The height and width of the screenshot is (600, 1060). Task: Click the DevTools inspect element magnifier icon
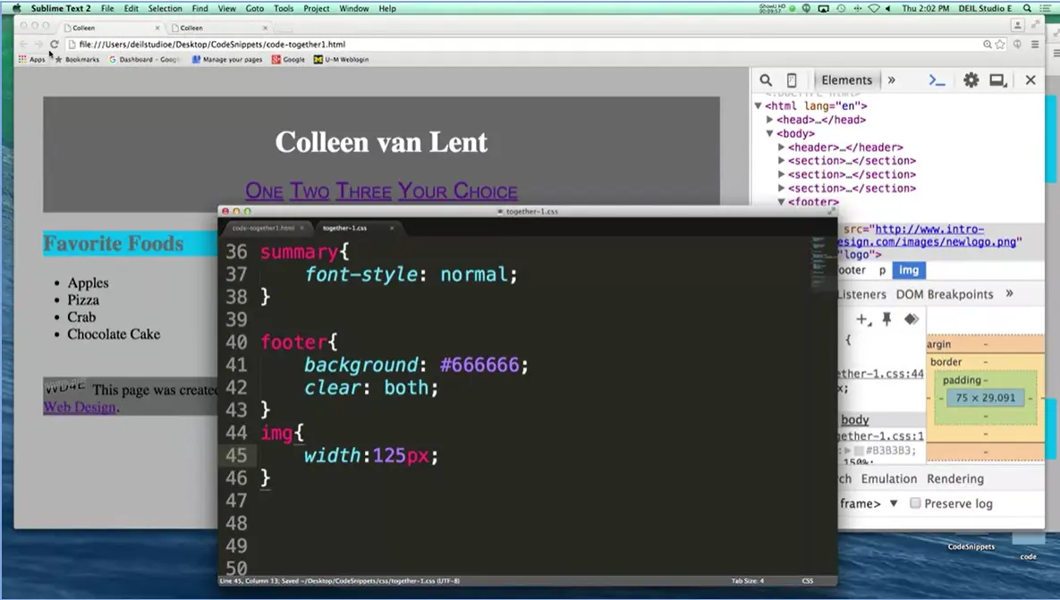coord(766,80)
